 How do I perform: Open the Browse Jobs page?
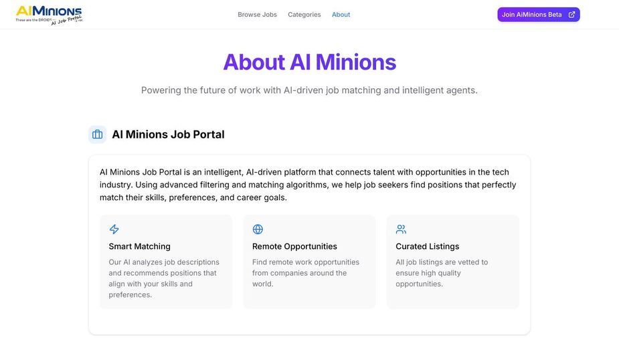(x=257, y=15)
